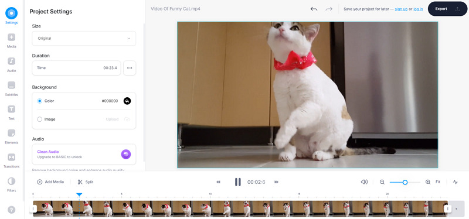Viewport: 469px width, 219px height.
Task: Edit the Duration time field
Action: (76, 68)
